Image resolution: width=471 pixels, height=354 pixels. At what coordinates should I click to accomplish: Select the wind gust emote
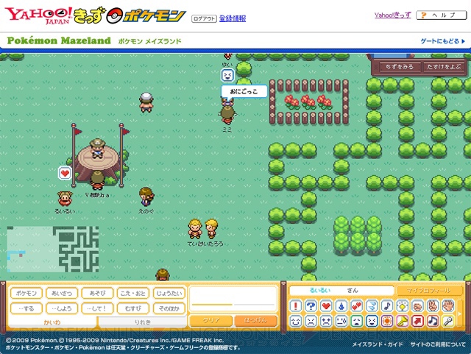pos(372,306)
